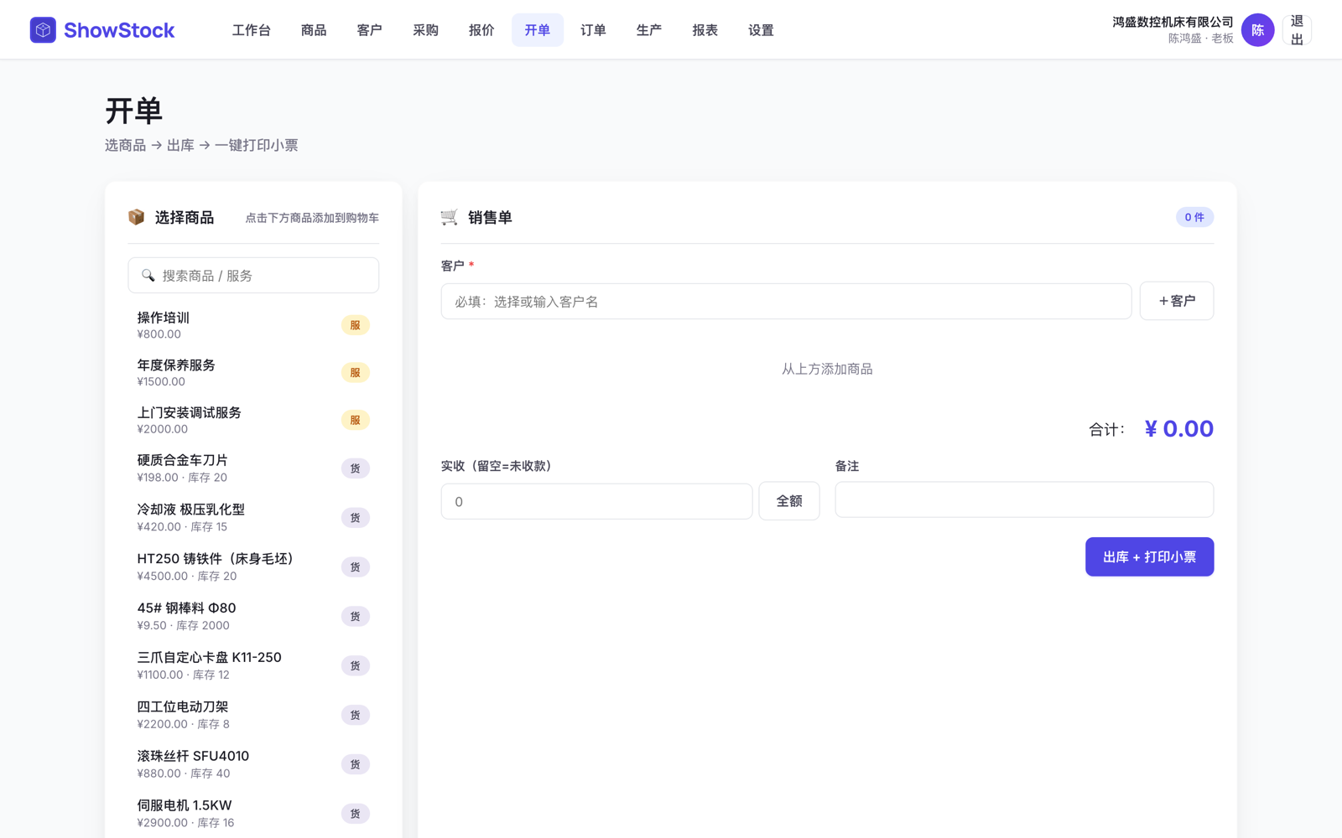Open the customer name combo box
The width and height of the screenshot is (1342, 838).
click(x=786, y=302)
